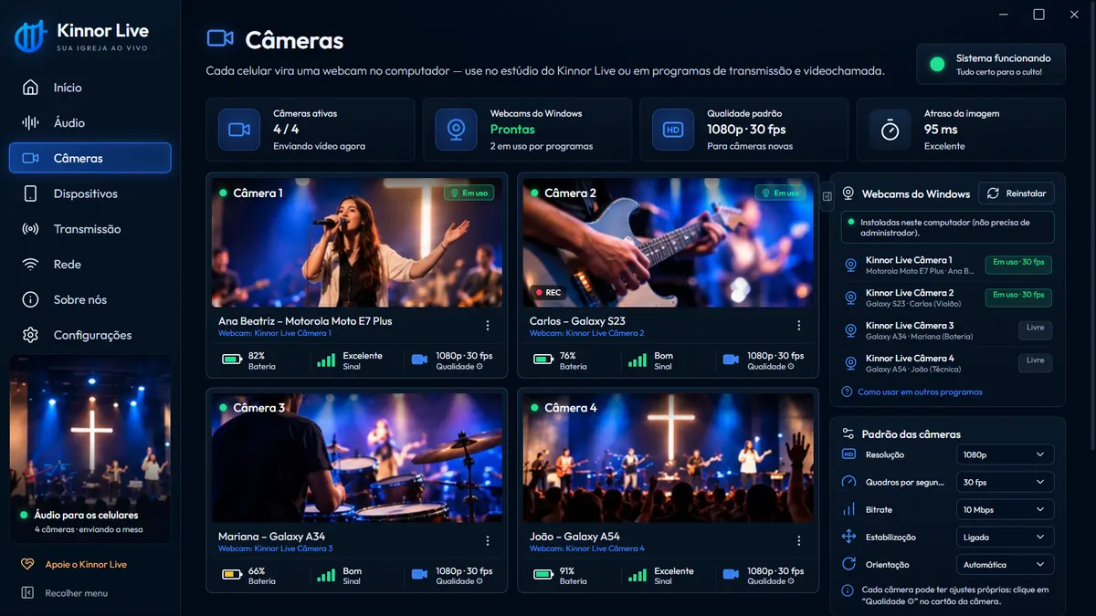Click the Sistema funcionando status badge

[991, 64]
